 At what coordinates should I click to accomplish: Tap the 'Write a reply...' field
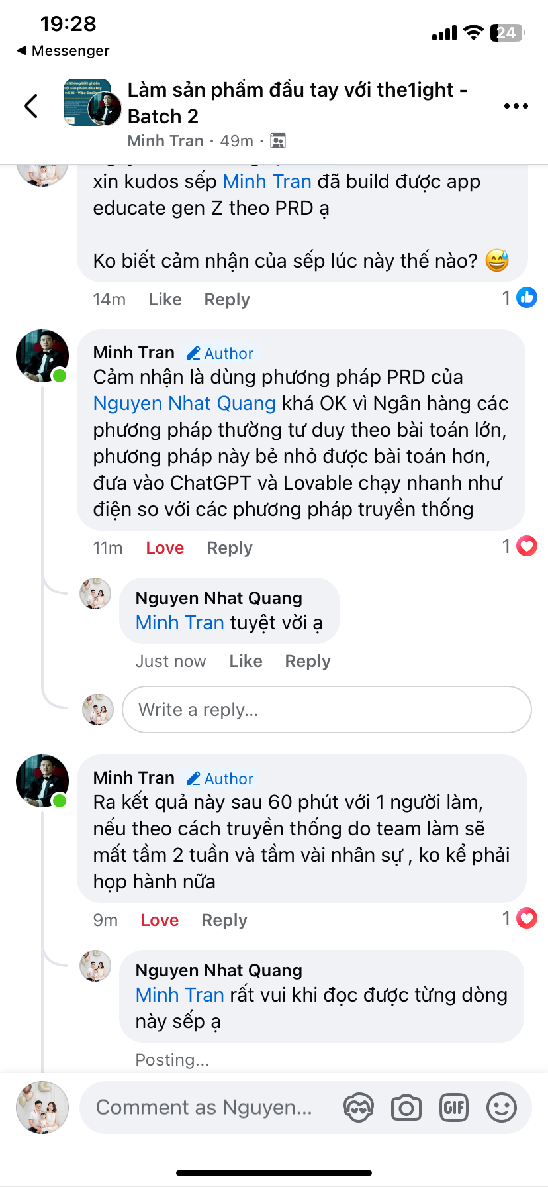pyautogui.click(x=326, y=709)
